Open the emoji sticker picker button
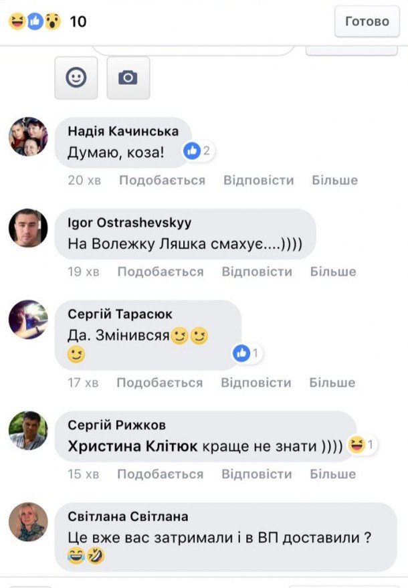408x588 pixels. (76, 78)
